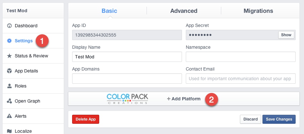304x134 pixels.
Task: Click the App Details cube icon
Action: pos(9,71)
